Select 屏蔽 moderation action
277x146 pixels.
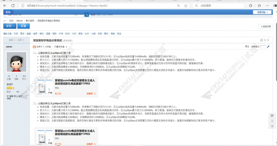[x=113, y=33]
